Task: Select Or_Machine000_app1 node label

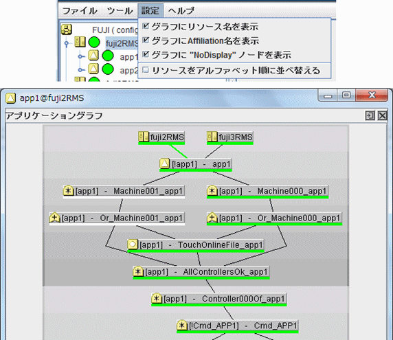Action: (x=280, y=218)
